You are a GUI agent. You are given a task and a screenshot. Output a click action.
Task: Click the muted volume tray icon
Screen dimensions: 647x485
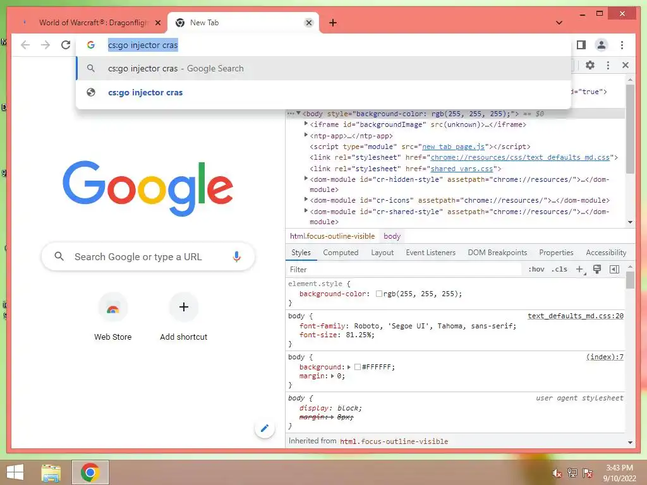click(x=557, y=473)
